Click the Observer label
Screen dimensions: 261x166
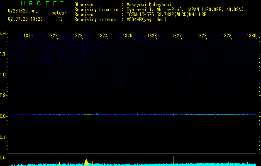(x=84, y=5)
